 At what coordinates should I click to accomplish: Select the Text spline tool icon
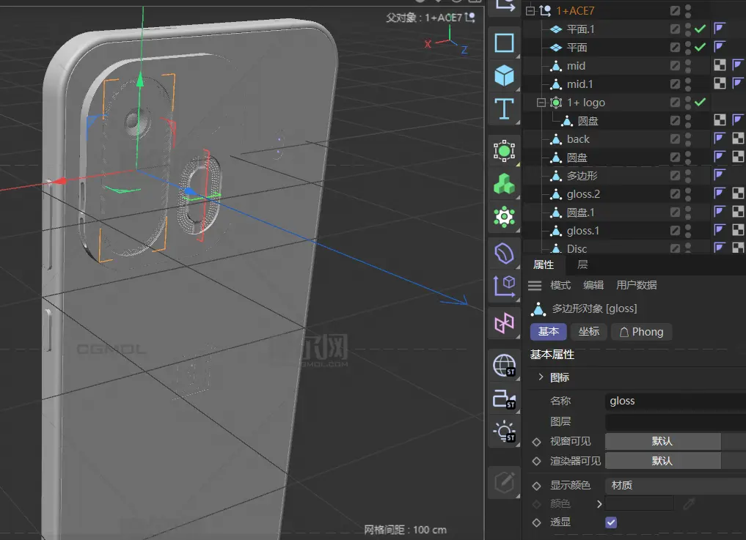(x=505, y=109)
